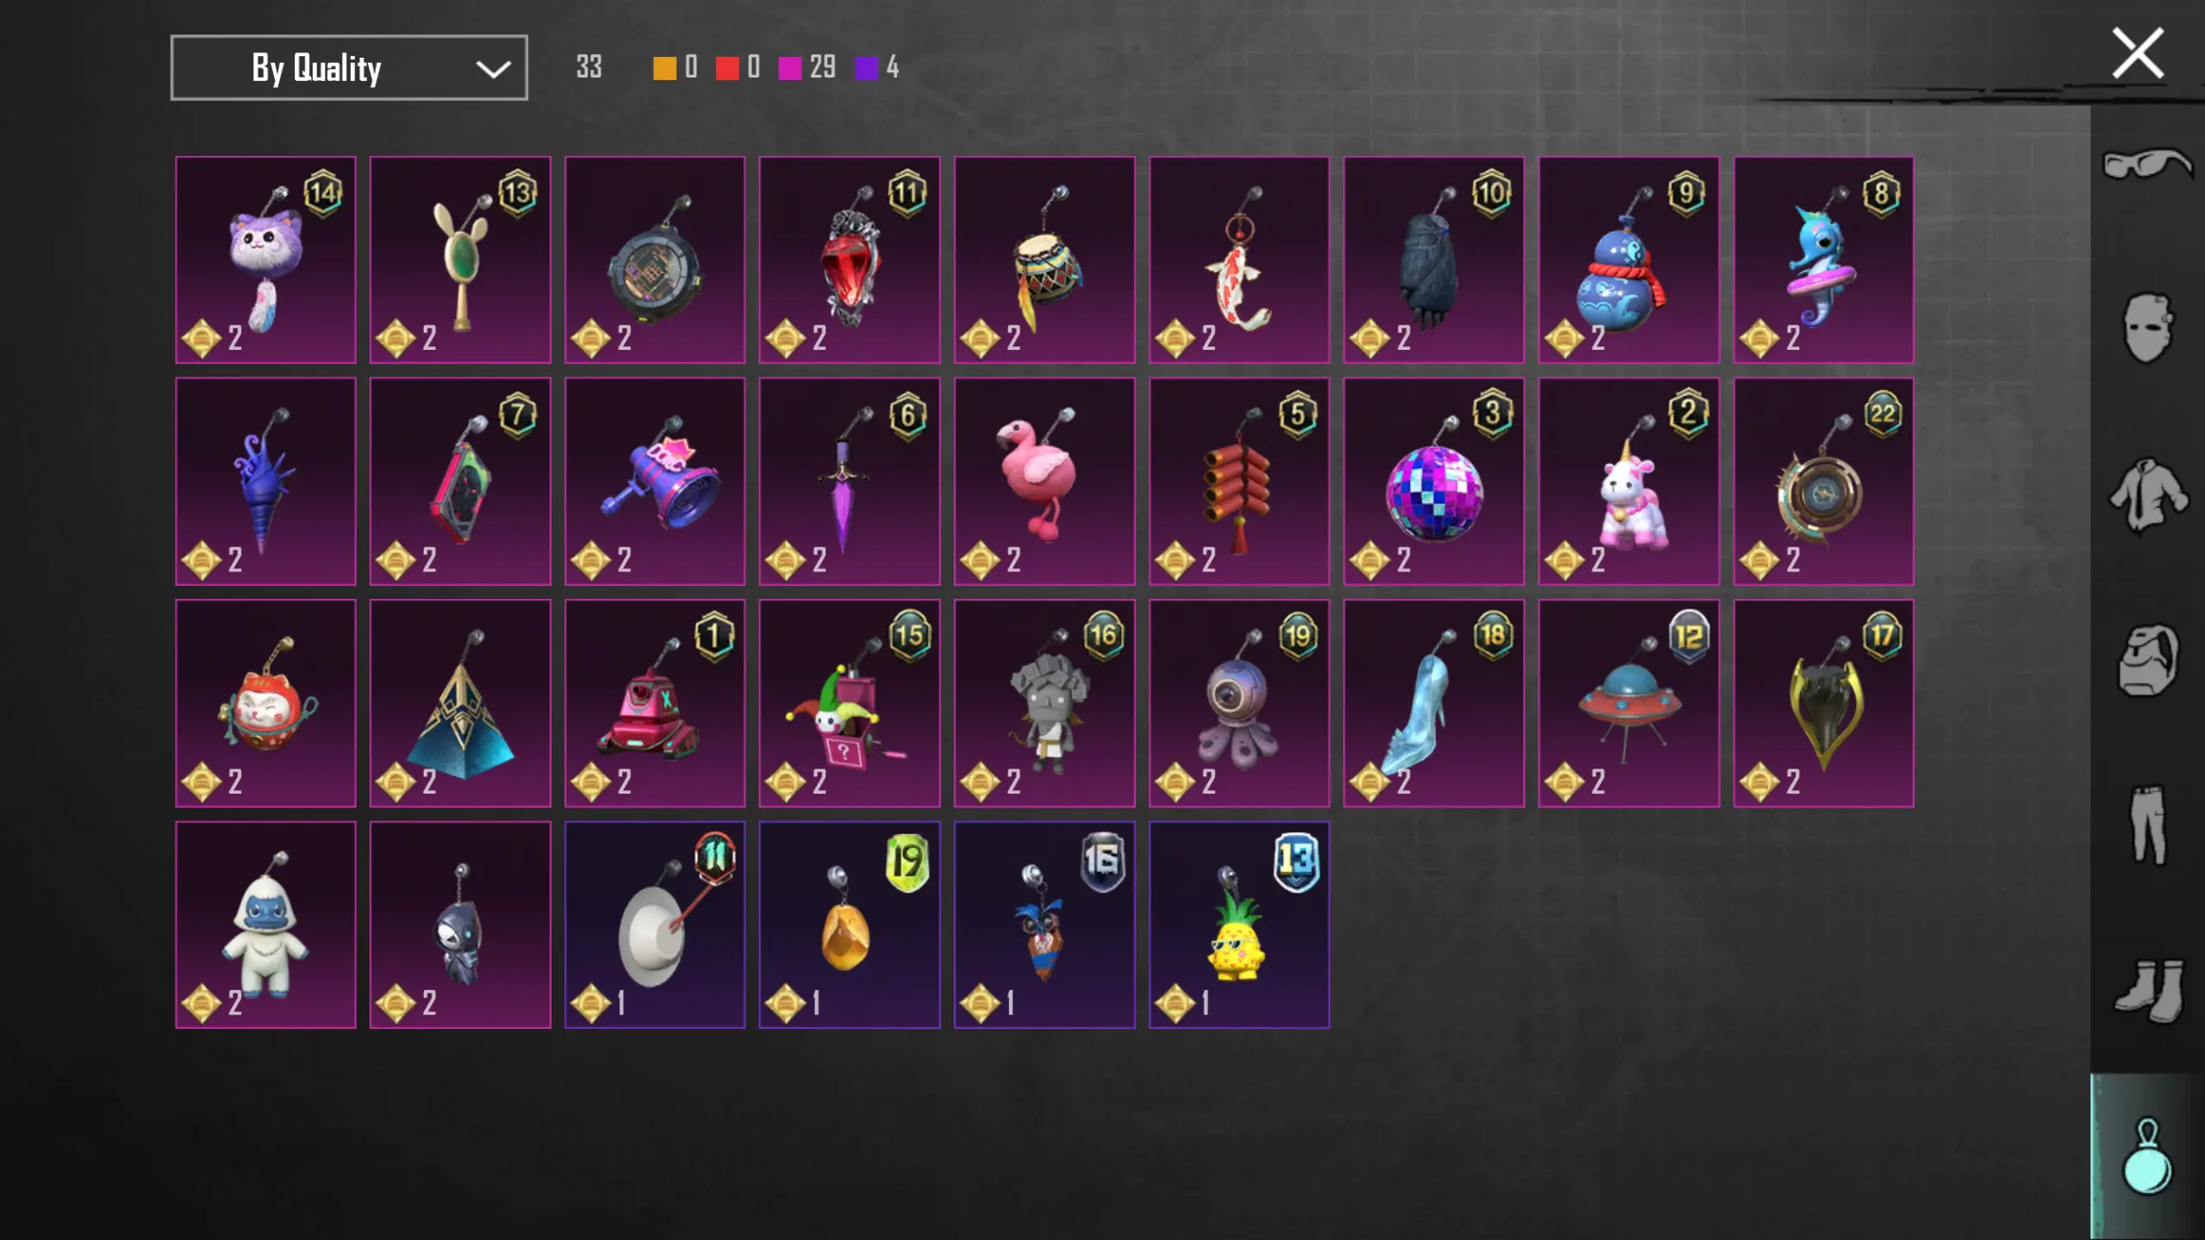The height and width of the screenshot is (1240, 2205).
Task: Click the orange quality color indicator
Action: coord(664,68)
